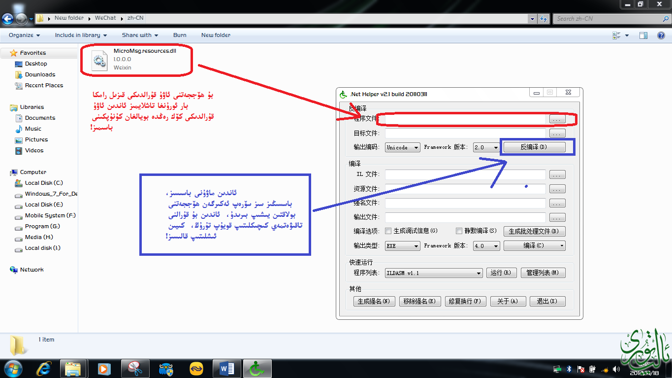This screenshot has width=672, height=378.
Task: Launch Internet Explorer from taskbar
Action: [x=45, y=368]
